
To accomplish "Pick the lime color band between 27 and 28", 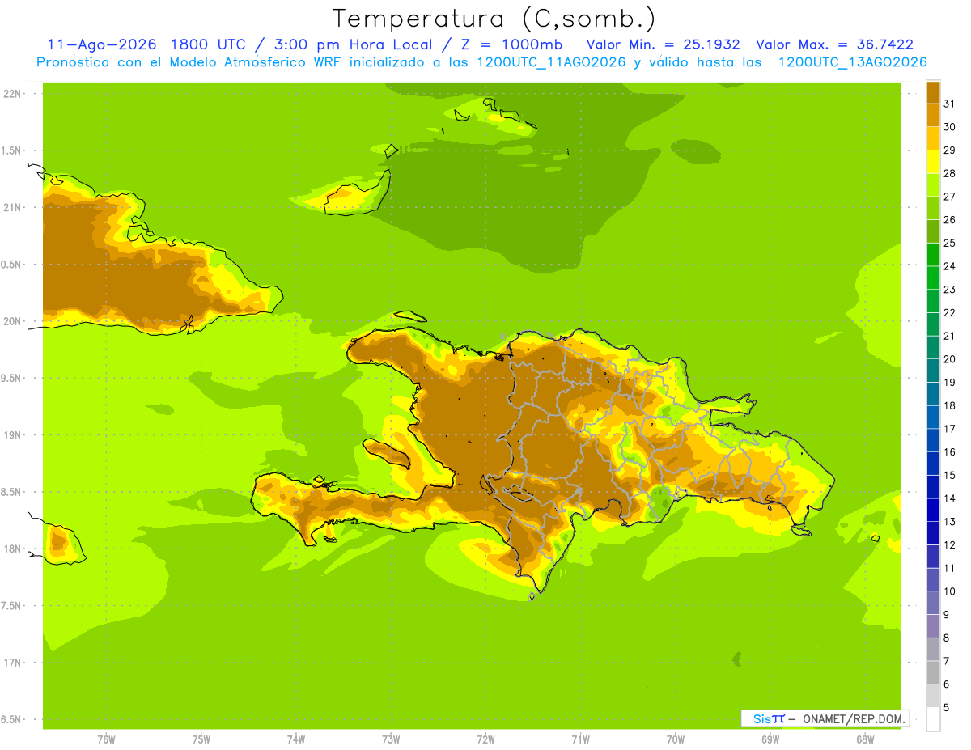I will pyautogui.click(x=933, y=184).
